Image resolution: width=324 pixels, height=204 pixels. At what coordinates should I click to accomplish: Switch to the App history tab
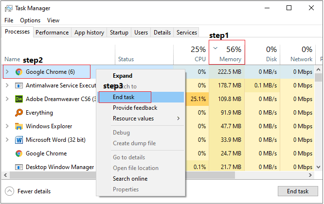(89, 33)
